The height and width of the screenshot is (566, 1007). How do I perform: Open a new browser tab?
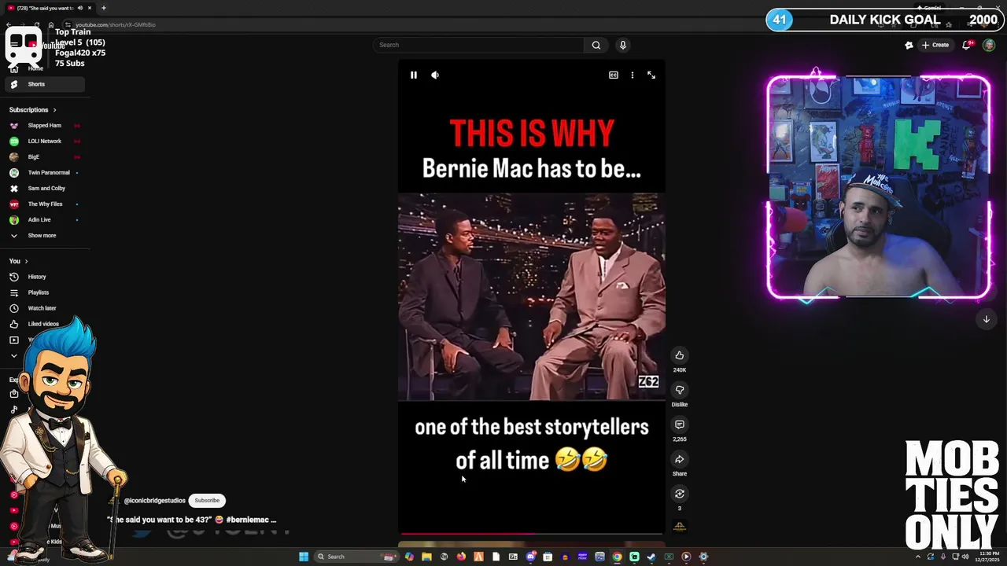coord(103,8)
